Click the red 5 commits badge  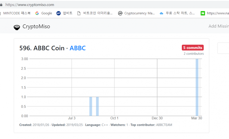[193, 48]
